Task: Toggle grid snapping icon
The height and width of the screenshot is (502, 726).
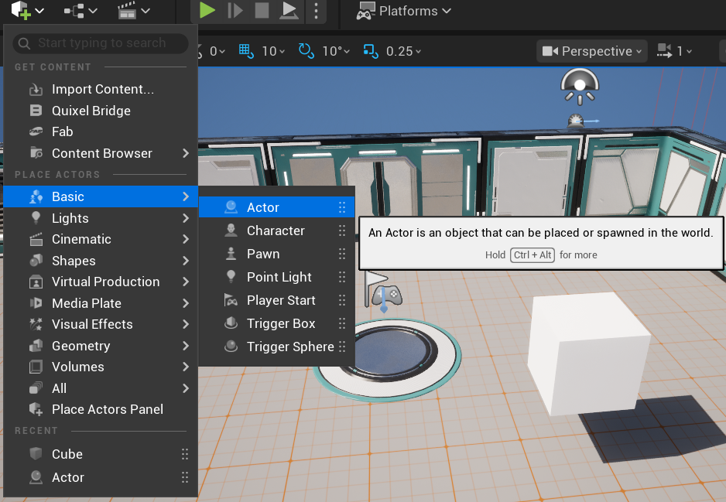Action: tap(246, 51)
